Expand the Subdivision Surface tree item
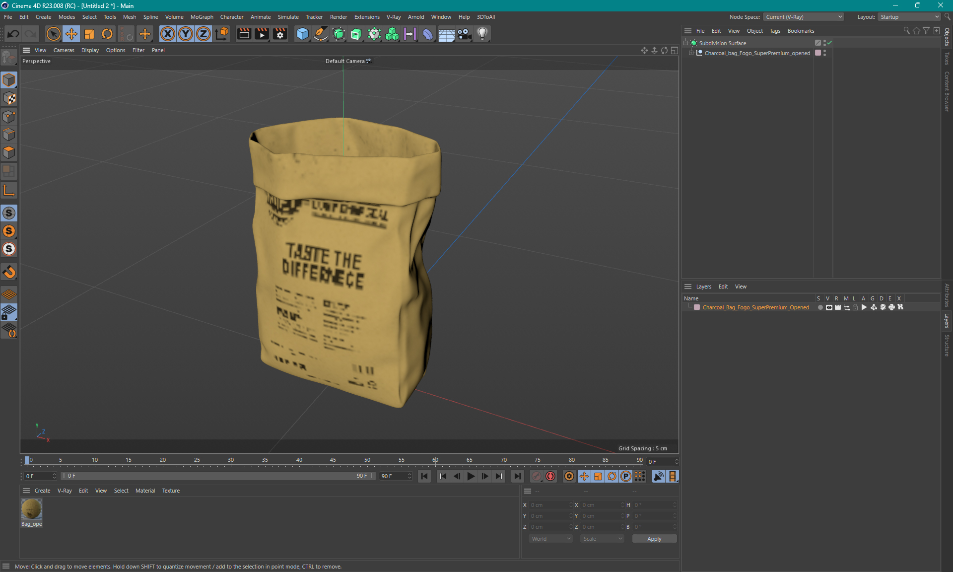 (686, 43)
